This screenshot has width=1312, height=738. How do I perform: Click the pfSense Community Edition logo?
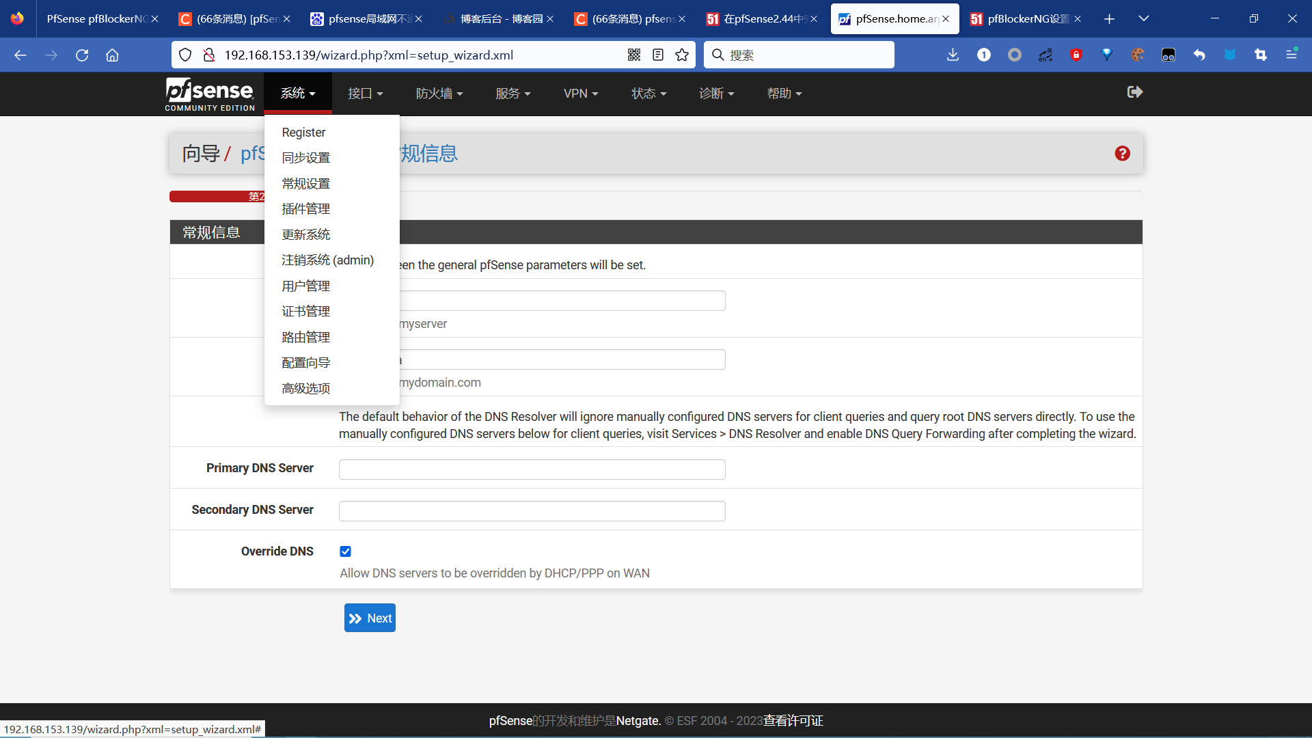point(210,94)
